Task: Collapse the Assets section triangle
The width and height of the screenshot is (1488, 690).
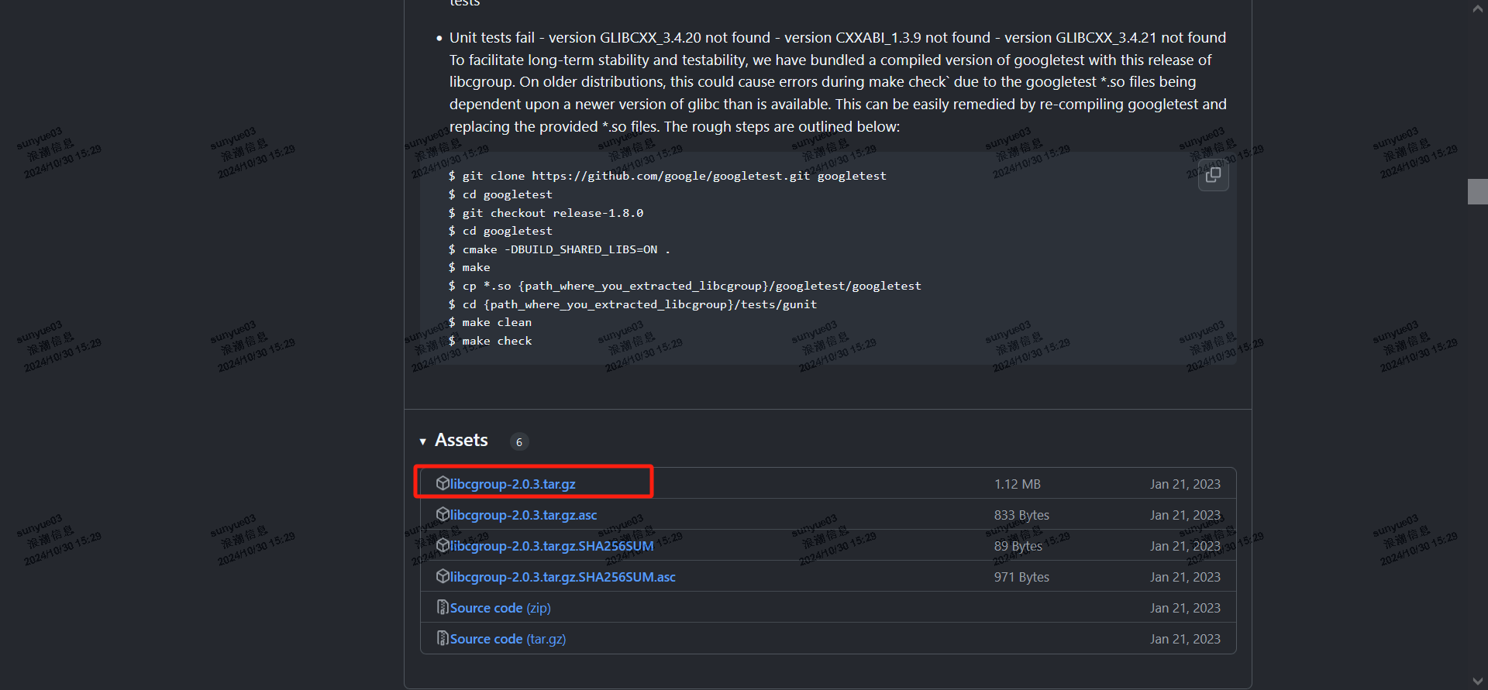Action: pos(423,441)
